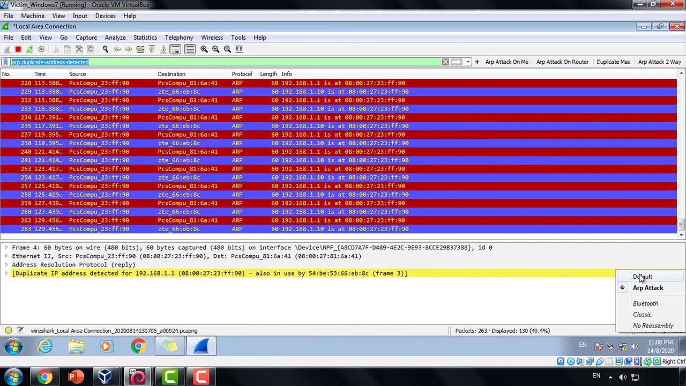Apply the Arp Attack 2 Way filter
The image size is (686, 386).
(659, 62)
